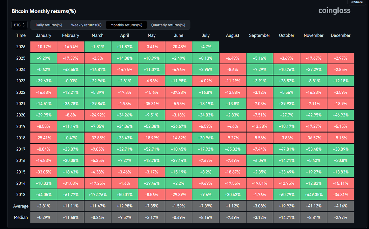Click the -36.57% cell for November 2018

314,138
